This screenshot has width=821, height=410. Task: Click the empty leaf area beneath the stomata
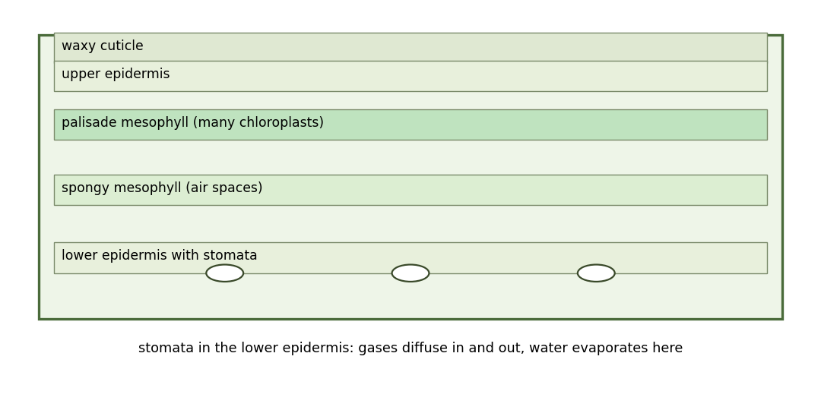pos(410,300)
